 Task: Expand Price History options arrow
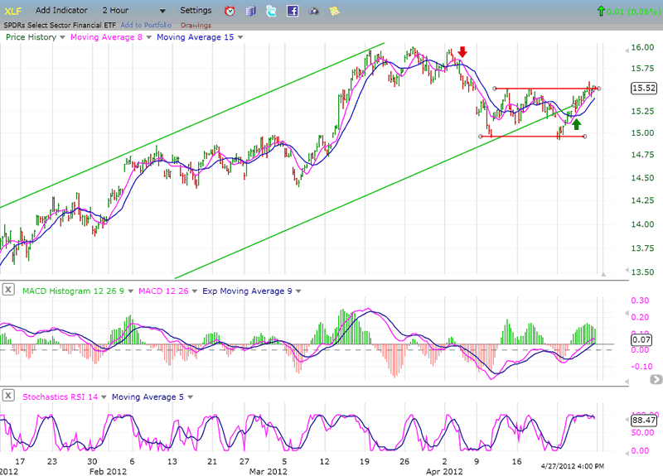tap(62, 37)
